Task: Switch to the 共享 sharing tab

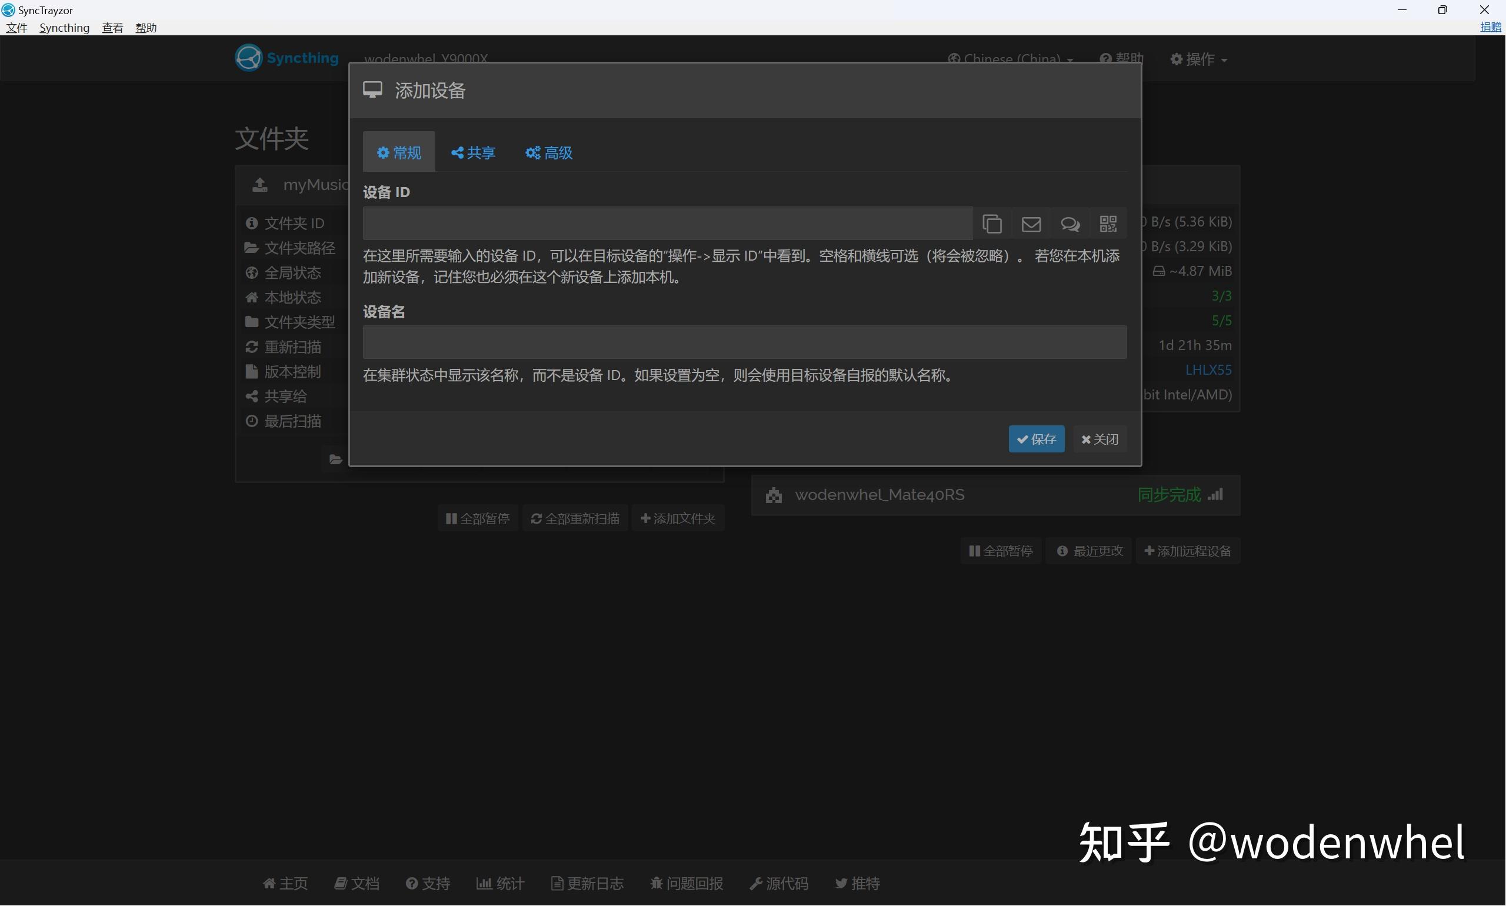Action: [472, 152]
